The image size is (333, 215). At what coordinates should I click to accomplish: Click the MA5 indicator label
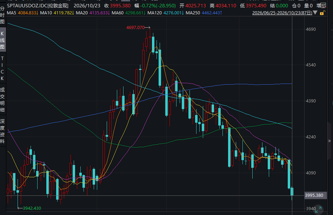[12, 13]
